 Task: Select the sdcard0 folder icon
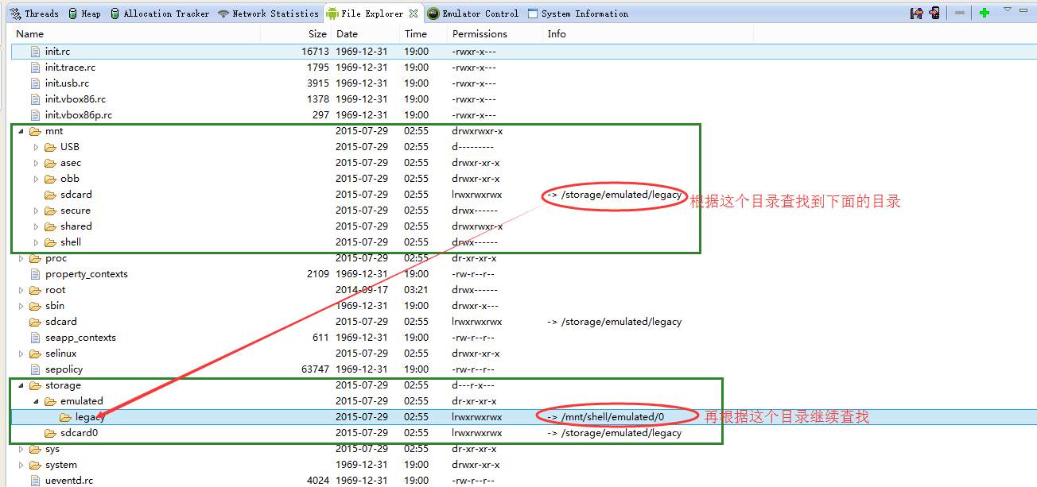pyautogui.click(x=50, y=433)
